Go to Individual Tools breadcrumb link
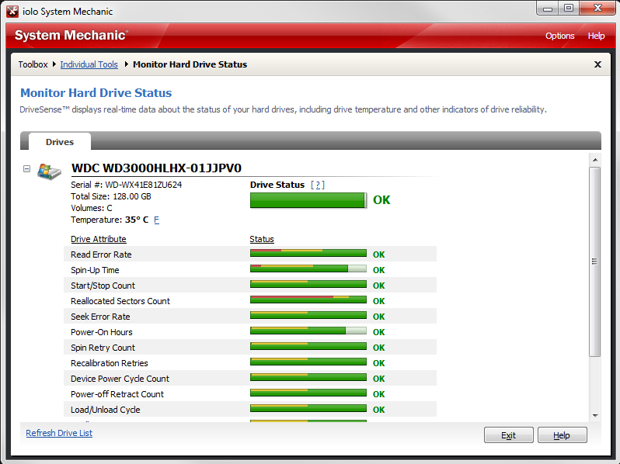 coord(89,64)
